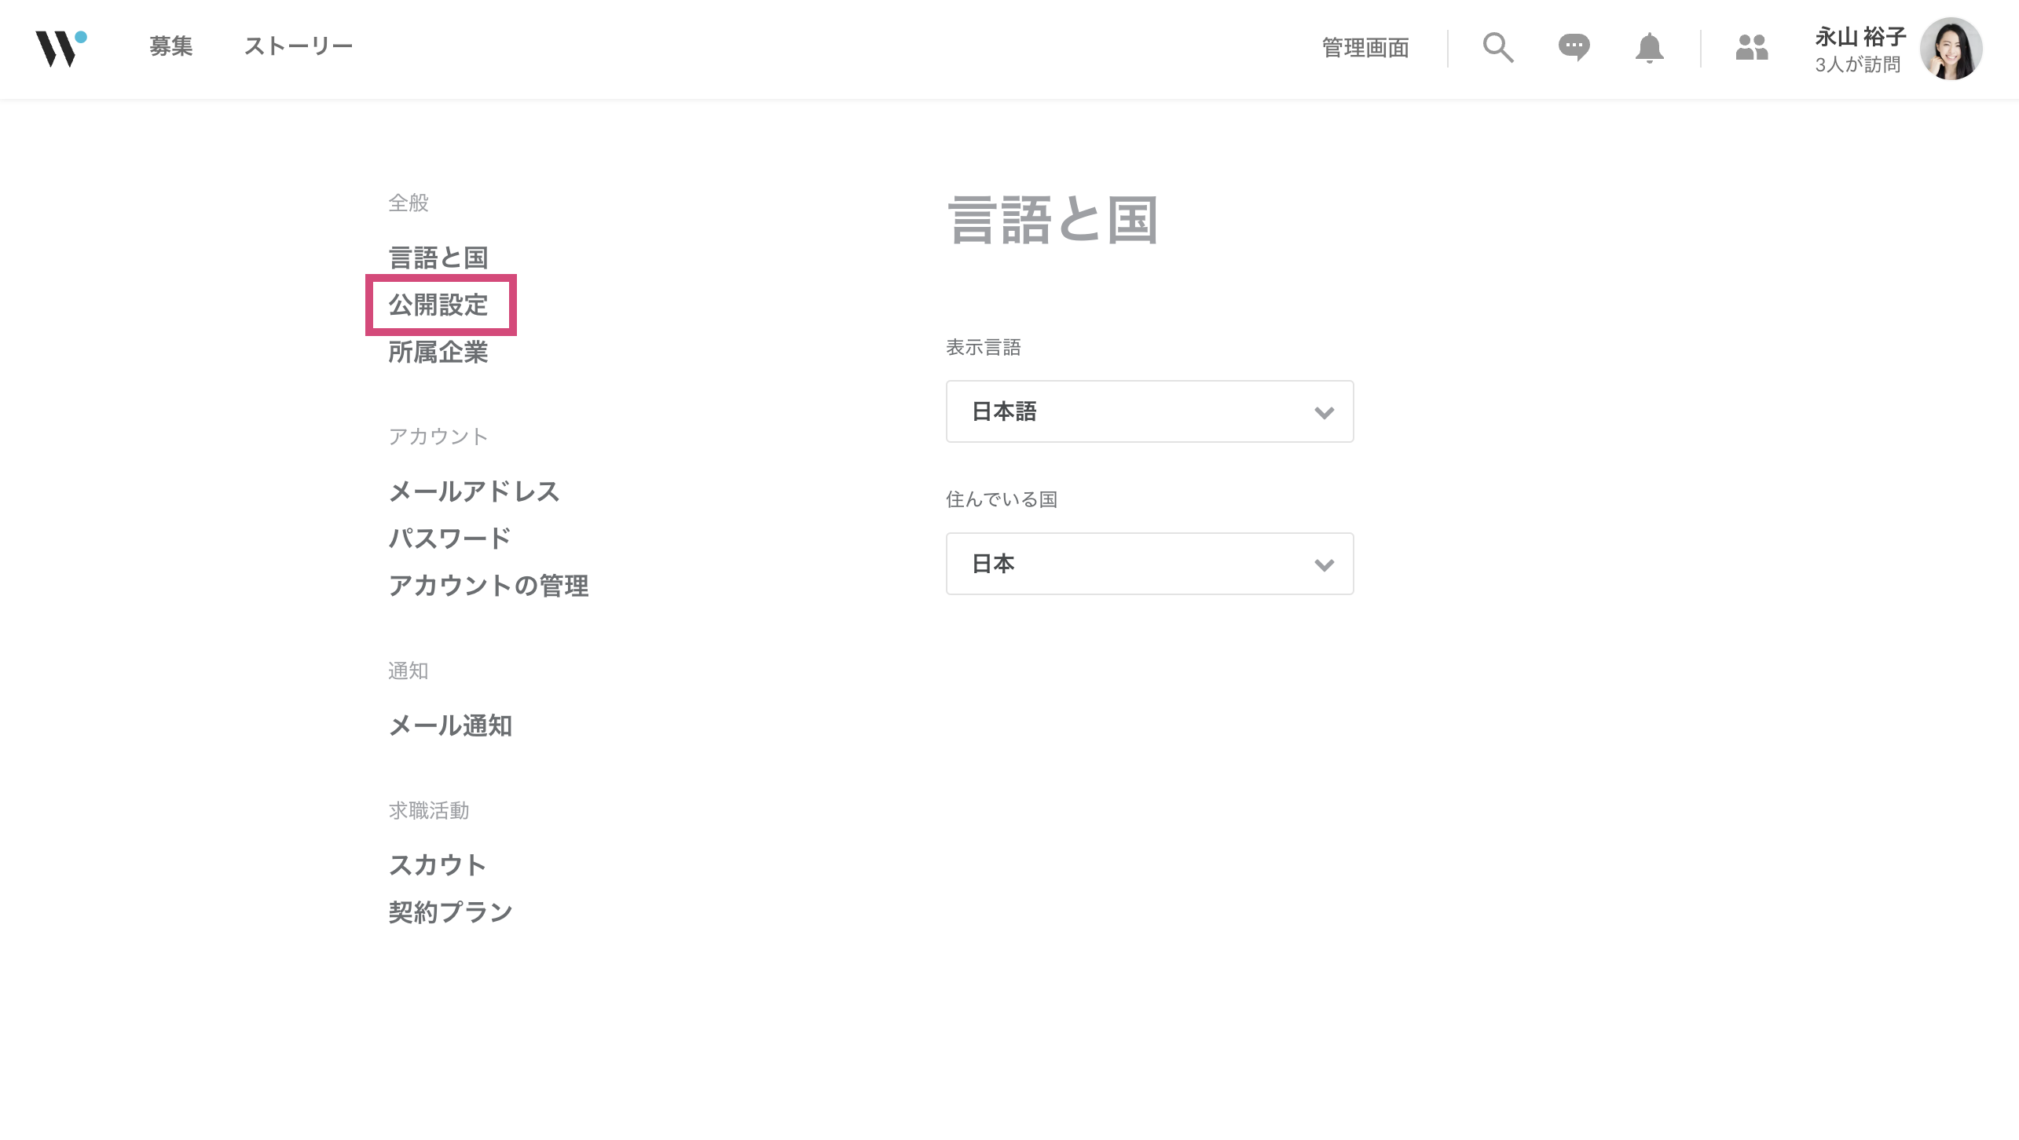Viewport: 2019px width, 1140px height.
Task: Open the ストーリー navigation tab
Action: [298, 46]
